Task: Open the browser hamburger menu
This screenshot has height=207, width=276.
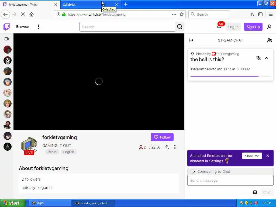Action: [x=271, y=15]
